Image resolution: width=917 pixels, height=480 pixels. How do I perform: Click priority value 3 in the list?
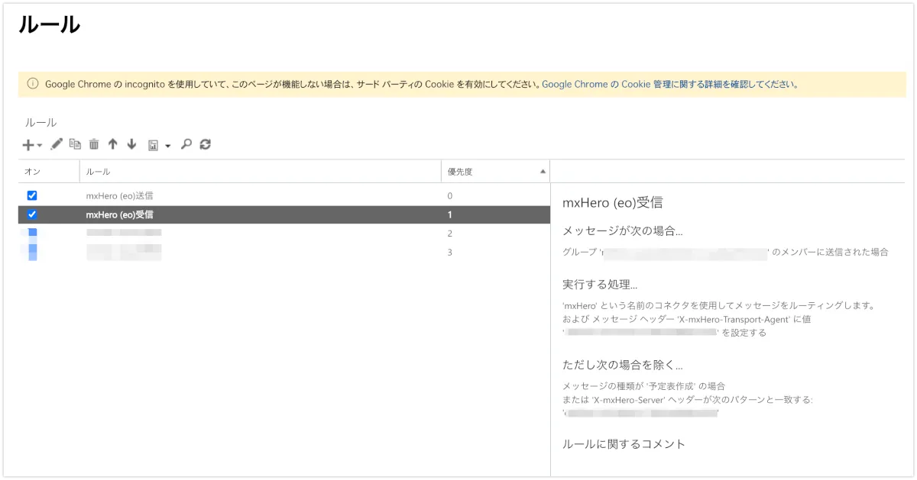(449, 252)
